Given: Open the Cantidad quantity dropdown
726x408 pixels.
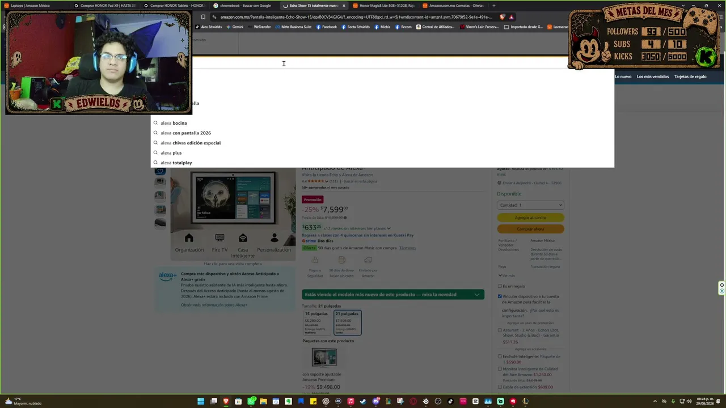Looking at the screenshot, I should 530,205.
